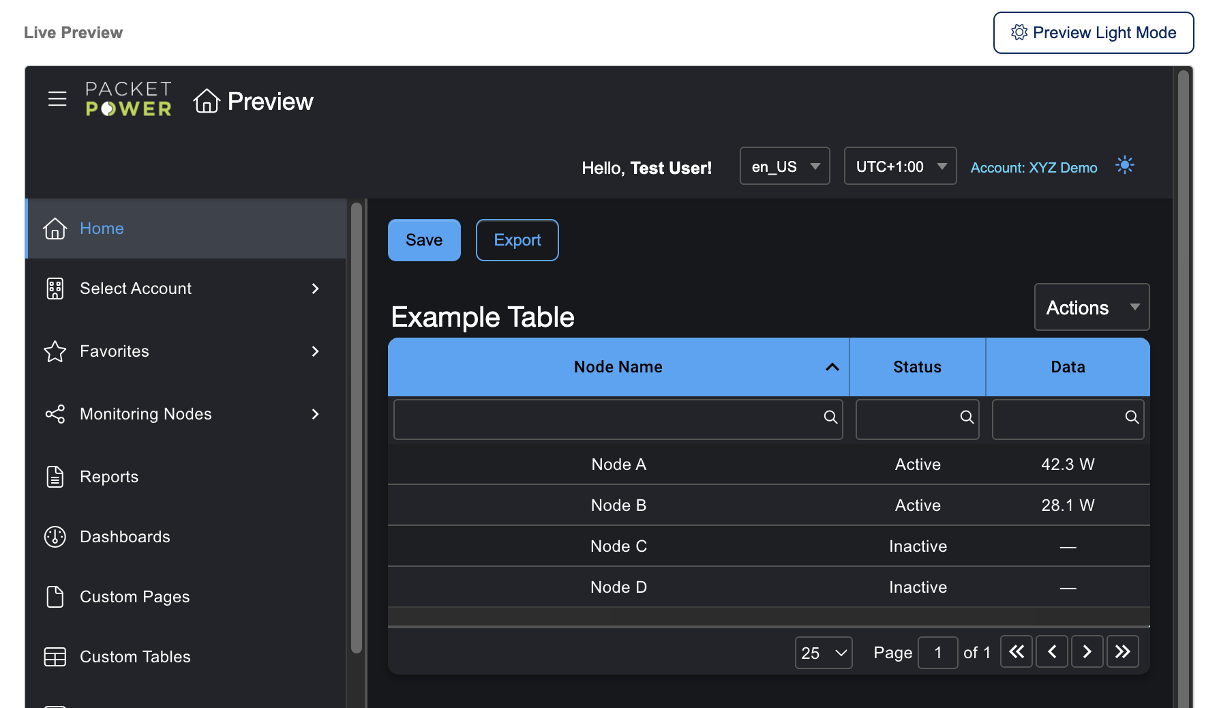Click the Custom Pages file icon

[55, 597]
